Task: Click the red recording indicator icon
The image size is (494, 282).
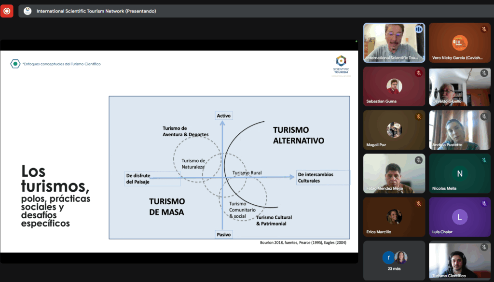Action: 7,11
